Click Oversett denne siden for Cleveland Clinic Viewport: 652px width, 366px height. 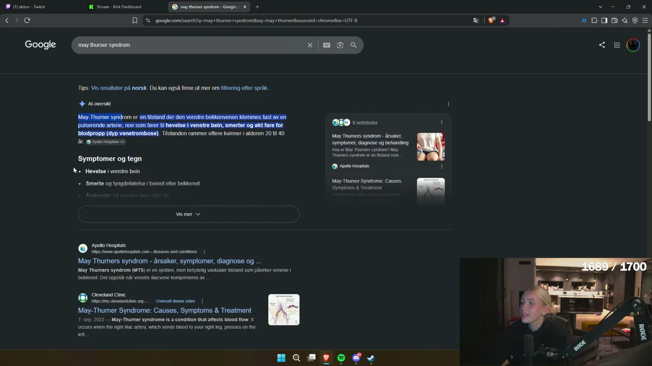[x=175, y=301]
